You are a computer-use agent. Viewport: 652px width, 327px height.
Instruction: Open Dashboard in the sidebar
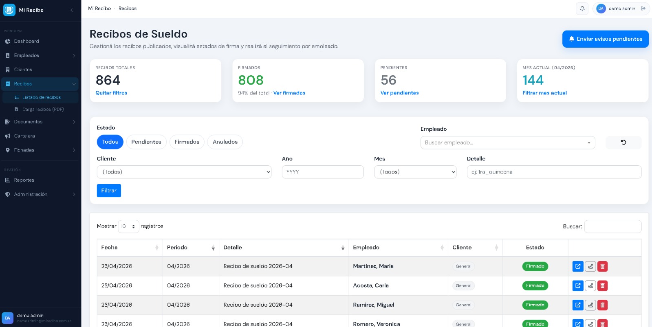tap(26, 41)
